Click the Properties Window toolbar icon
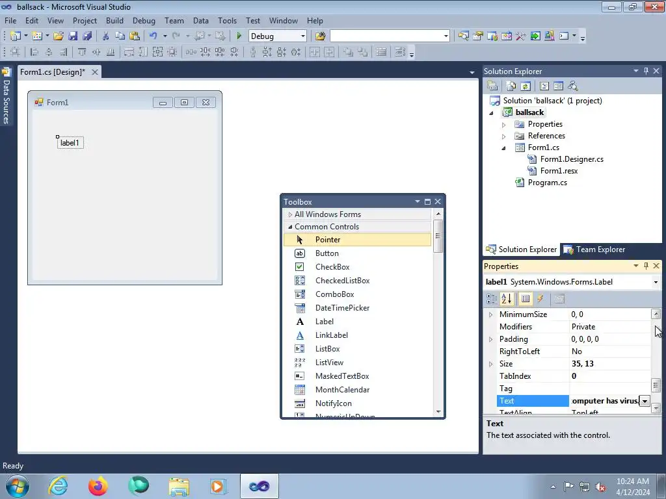 [x=478, y=36]
